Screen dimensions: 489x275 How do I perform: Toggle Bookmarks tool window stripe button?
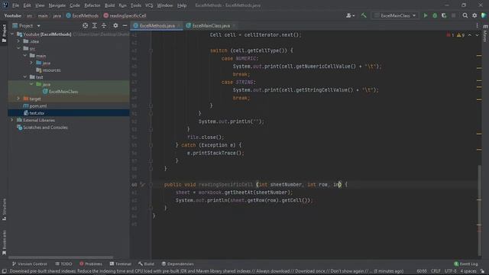[4, 243]
